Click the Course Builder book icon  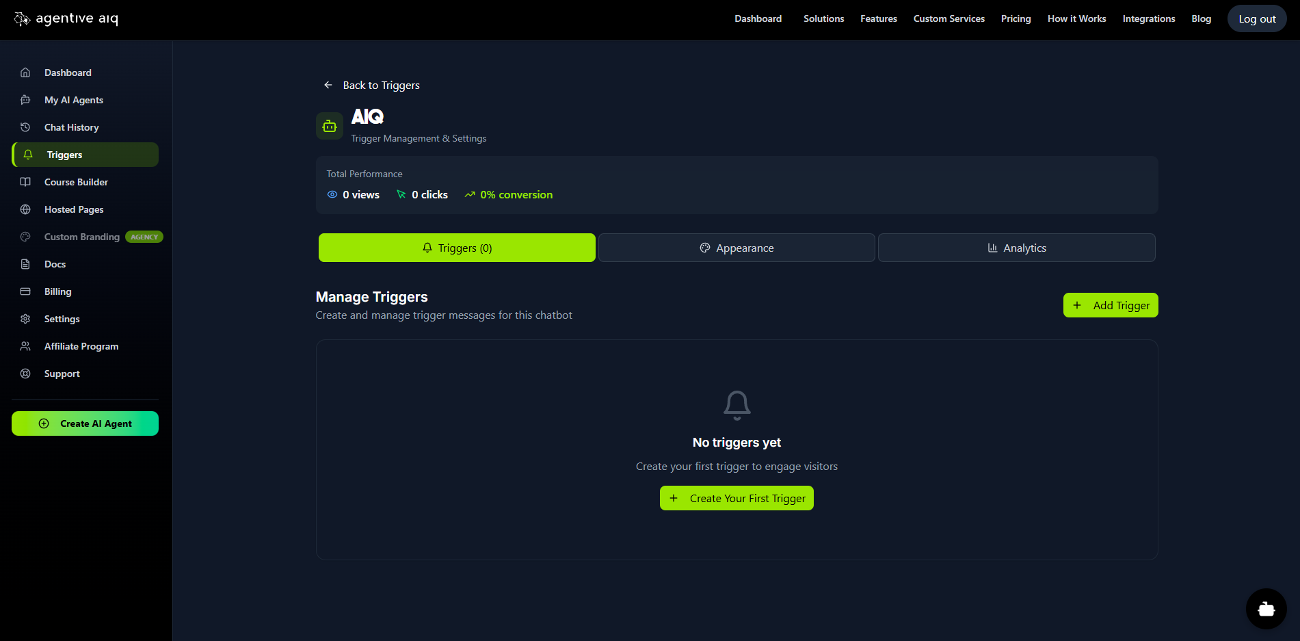click(x=25, y=182)
